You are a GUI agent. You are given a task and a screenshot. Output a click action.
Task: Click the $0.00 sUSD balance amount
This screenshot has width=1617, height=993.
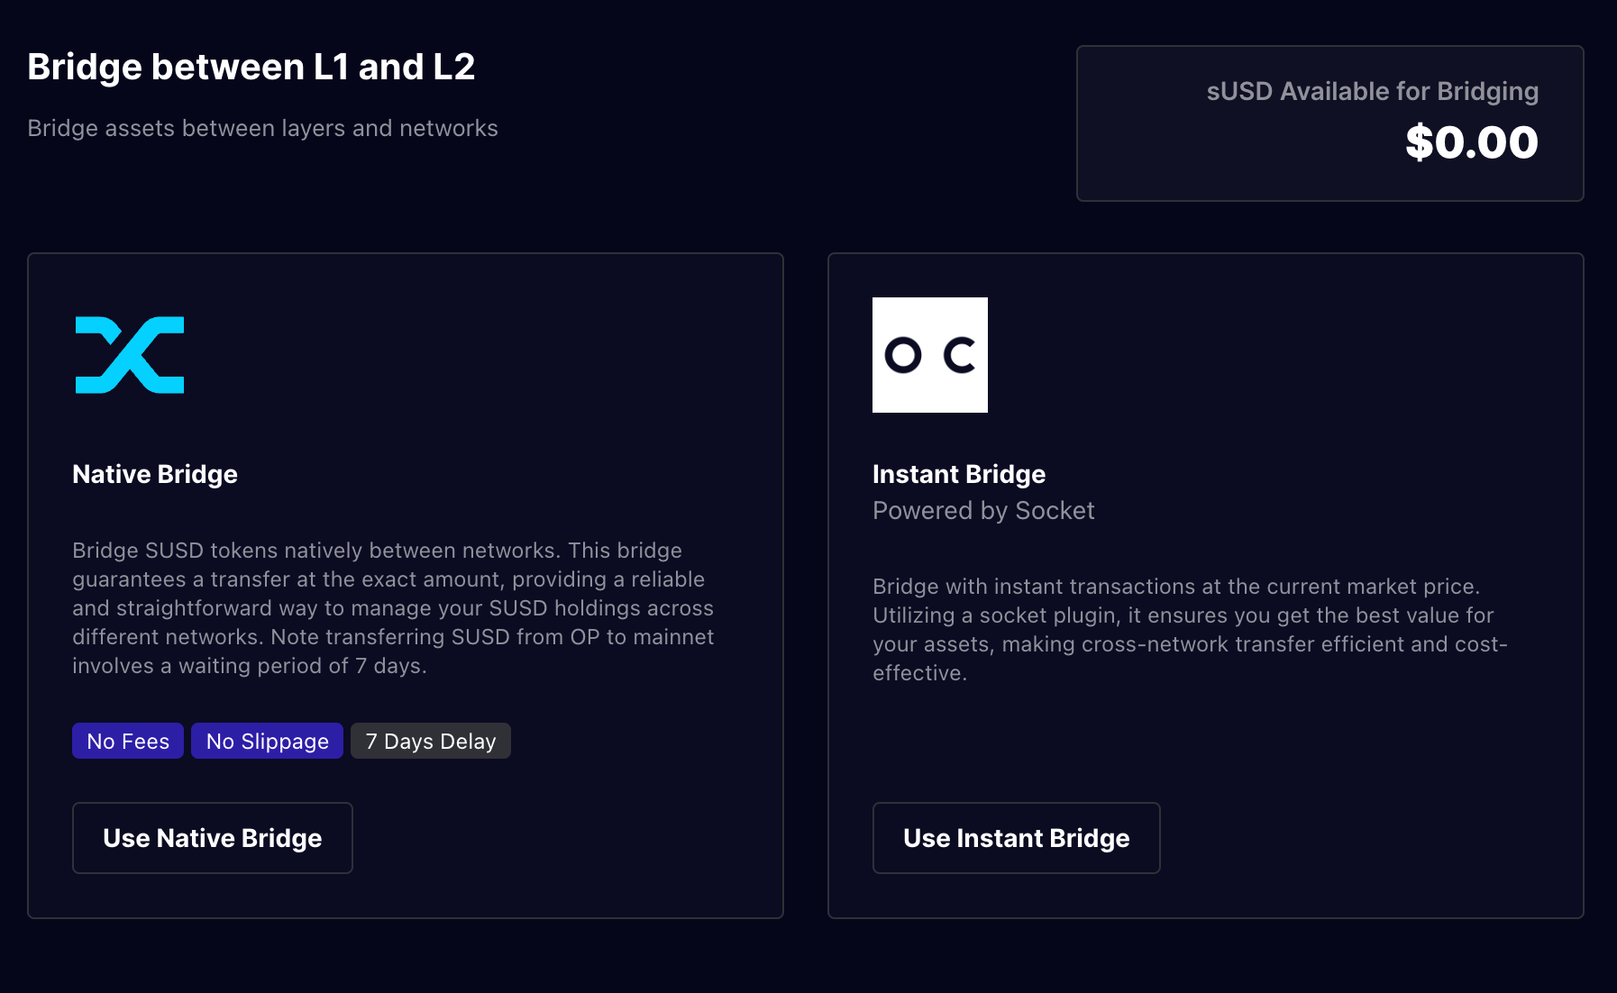1471,142
